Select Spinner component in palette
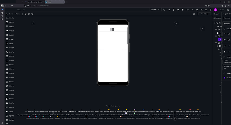 10,116
